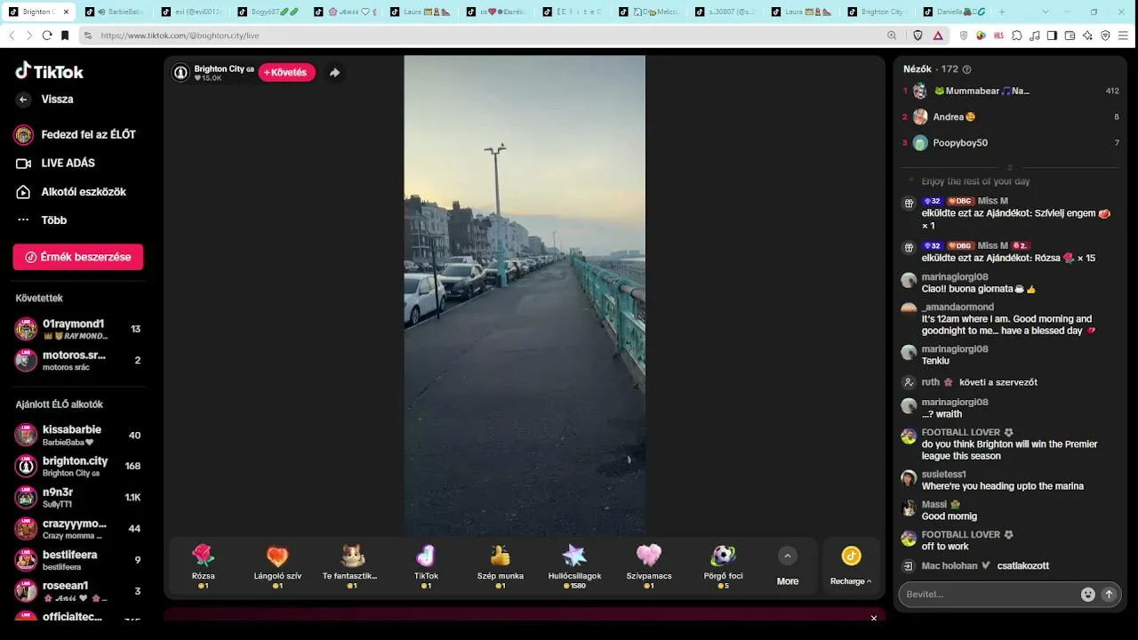Send Te fantasztik... cat gift
This screenshot has height=640, width=1138.
(x=351, y=566)
